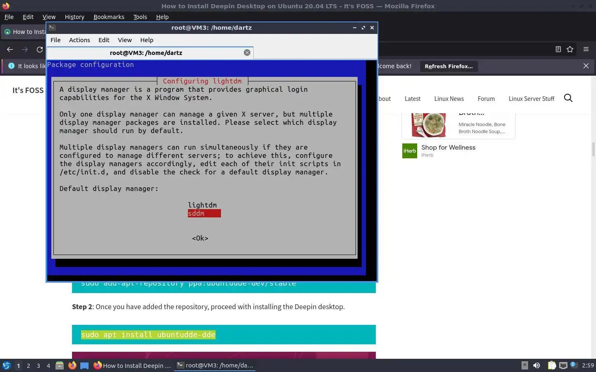Open the terminal's View menu
The width and height of the screenshot is (596, 372).
tap(125, 40)
